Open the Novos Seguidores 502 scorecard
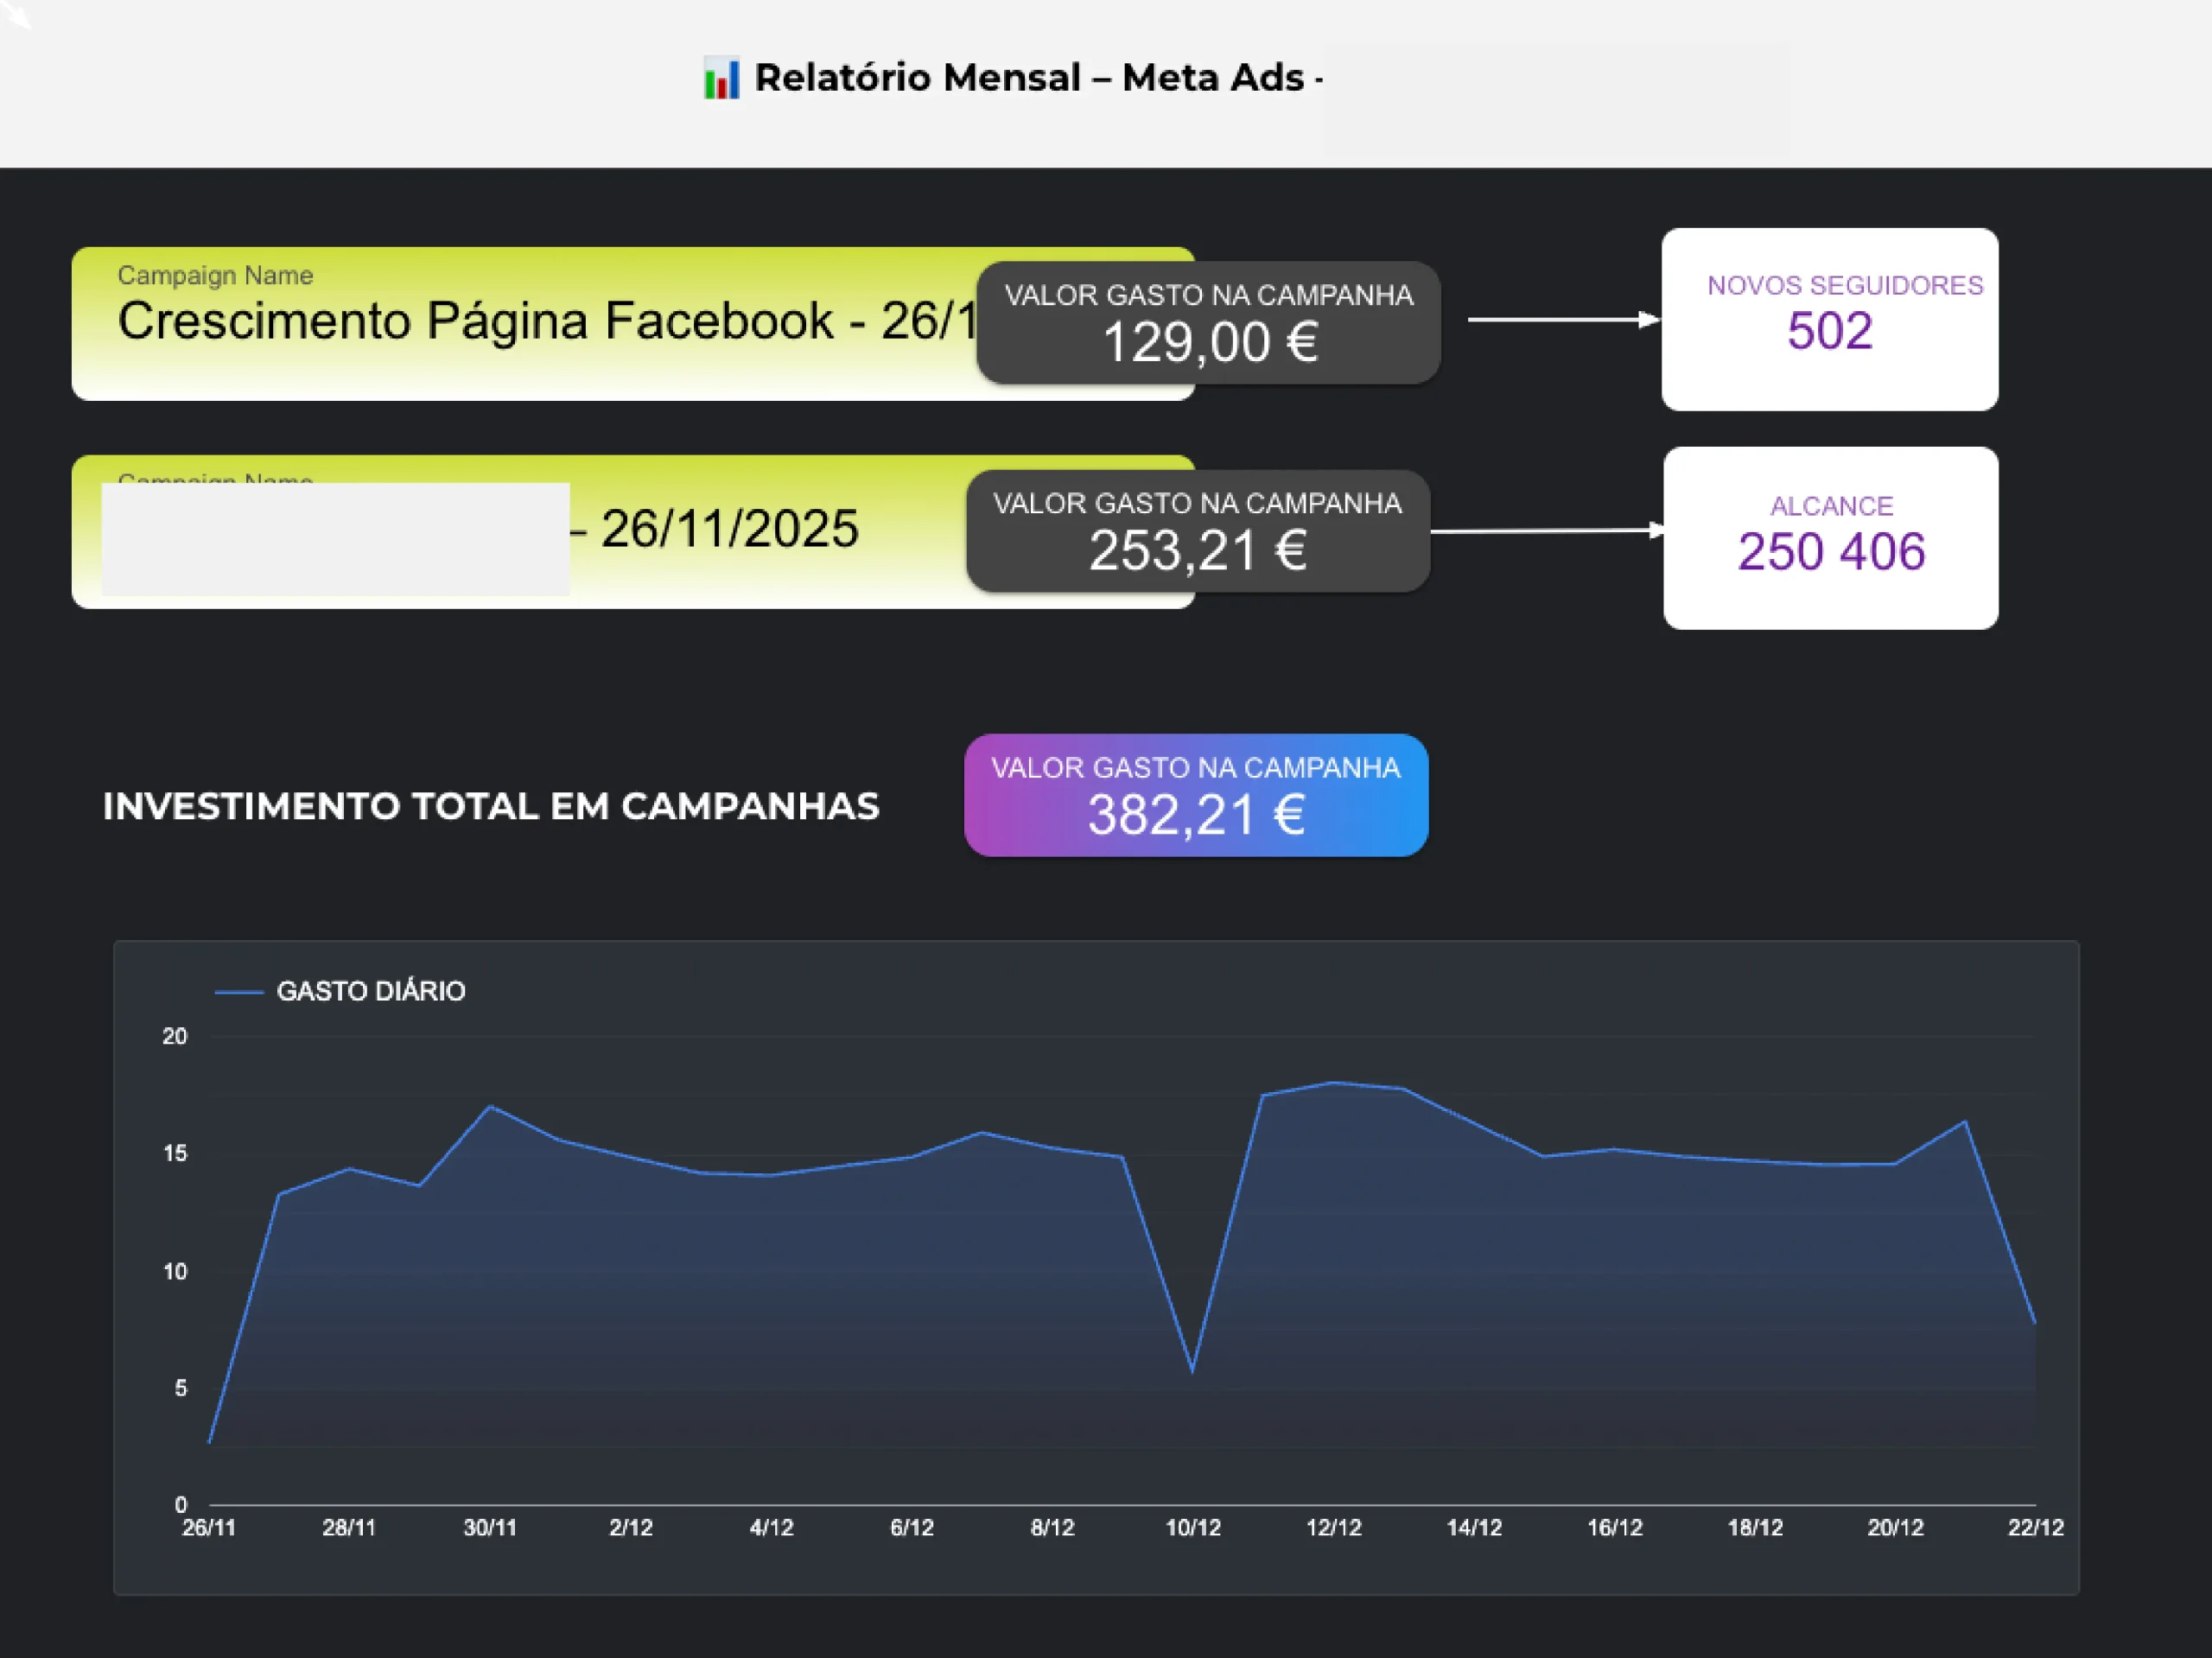This screenshot has height=1658, width=2212. (x=1829, y=319)
